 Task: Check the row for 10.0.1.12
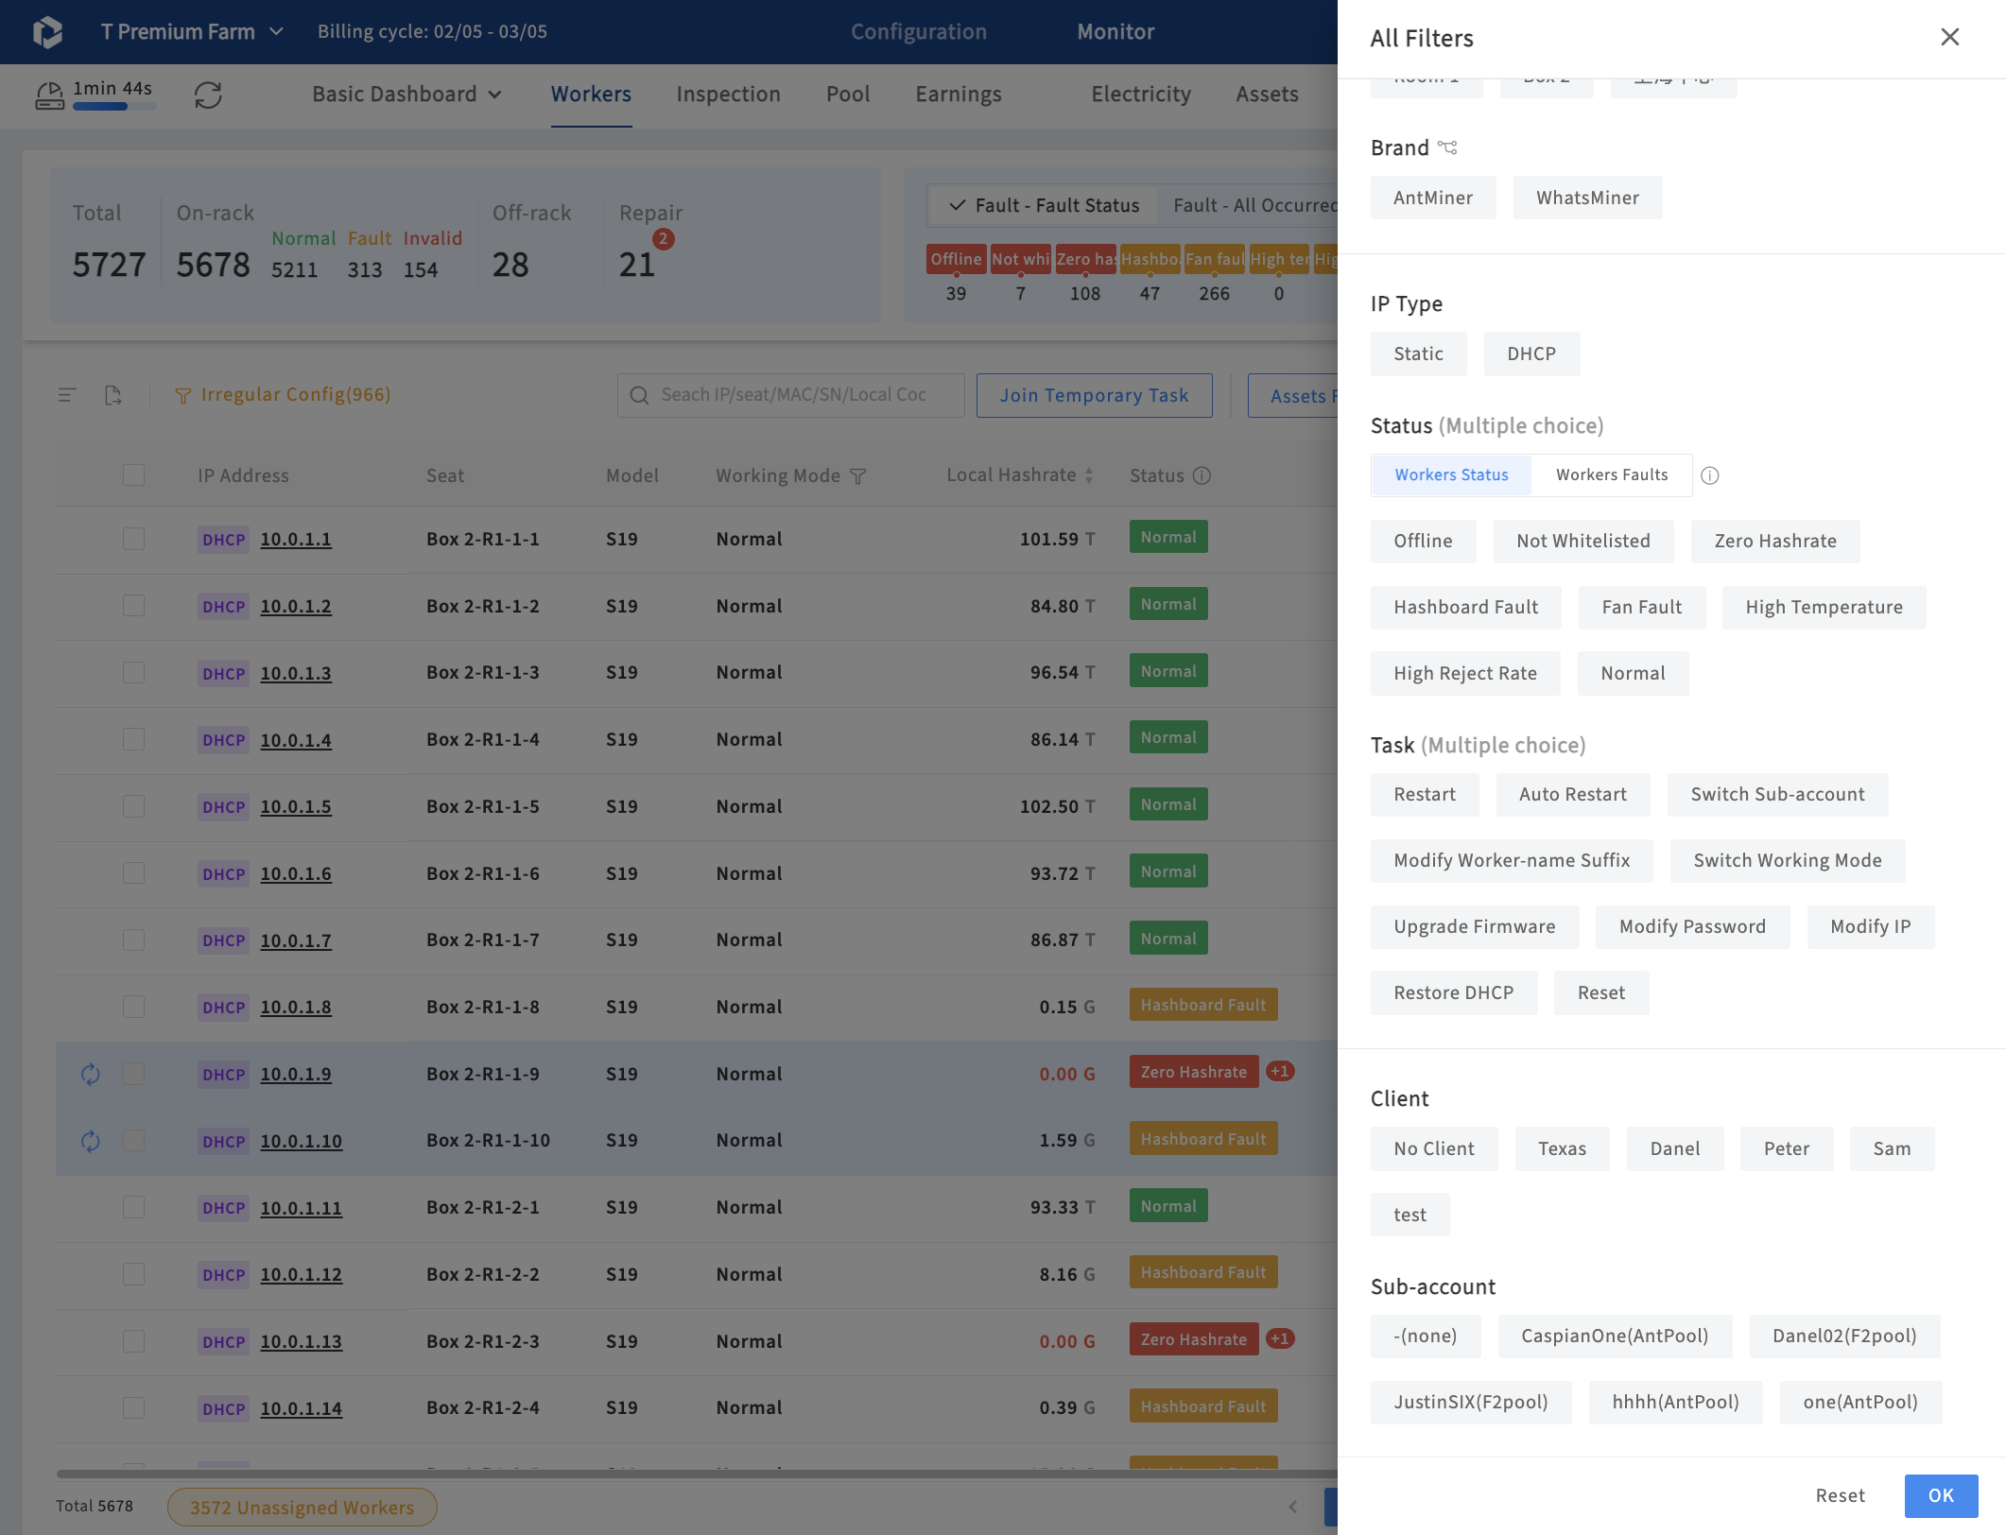coord(133,1274)
